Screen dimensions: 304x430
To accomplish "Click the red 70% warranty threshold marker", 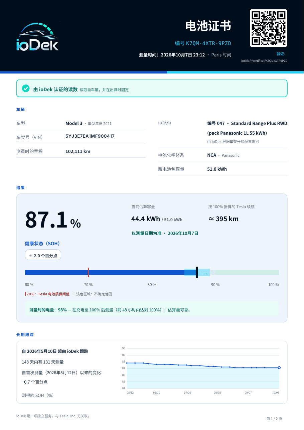I will click(x=88, y=272).
